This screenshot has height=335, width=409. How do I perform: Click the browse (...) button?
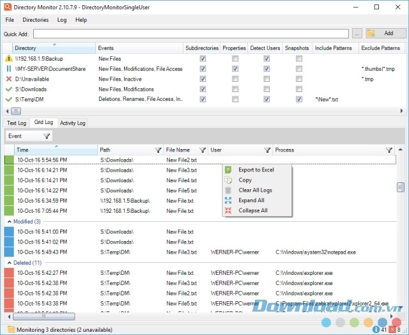coord(357,33)
